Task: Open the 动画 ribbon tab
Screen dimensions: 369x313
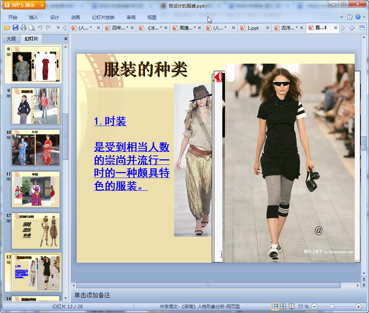Action: pyautogui.click(x=76, y=18)
